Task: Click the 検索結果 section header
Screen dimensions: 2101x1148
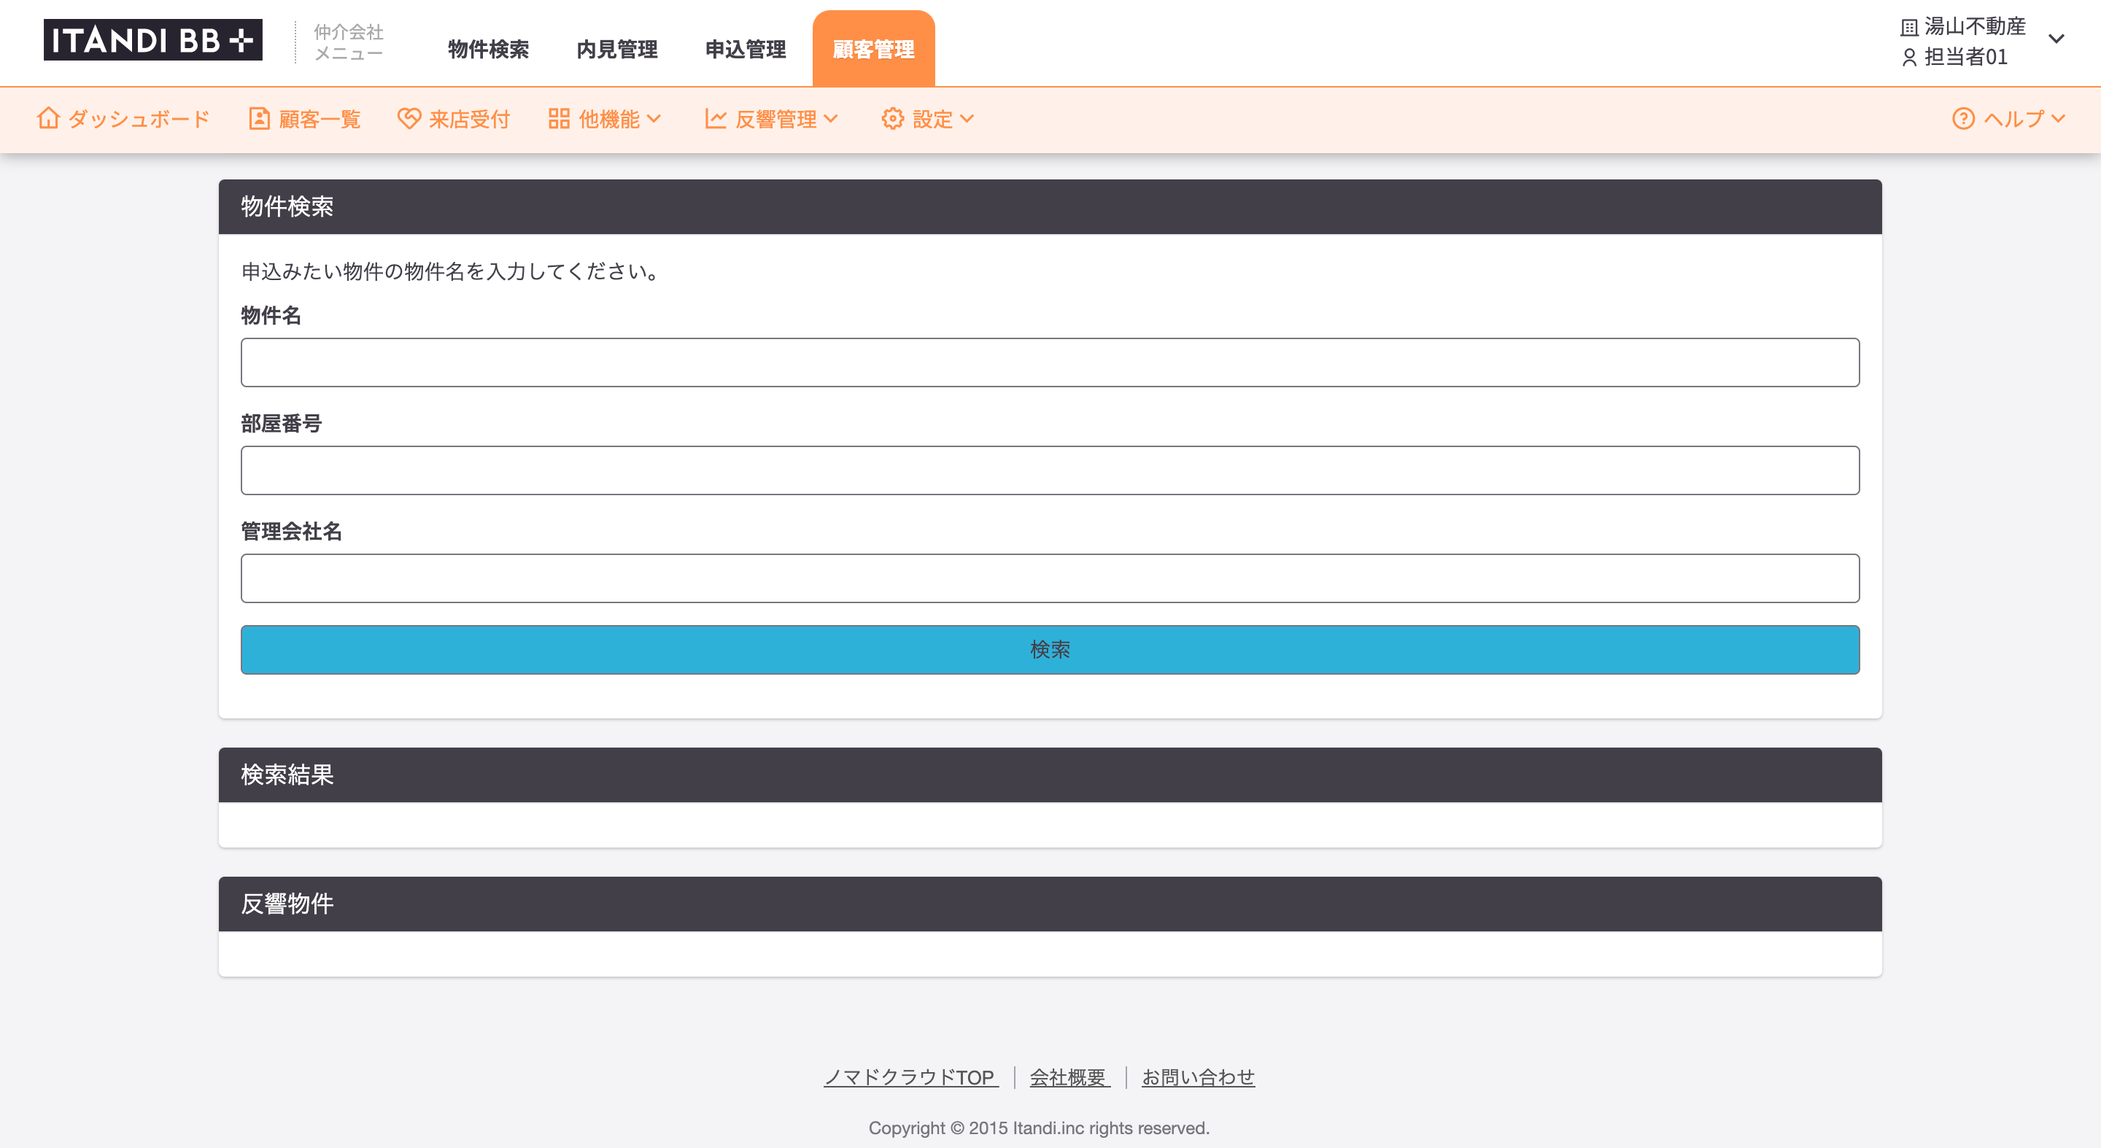Action: [x=1050, y=775]
